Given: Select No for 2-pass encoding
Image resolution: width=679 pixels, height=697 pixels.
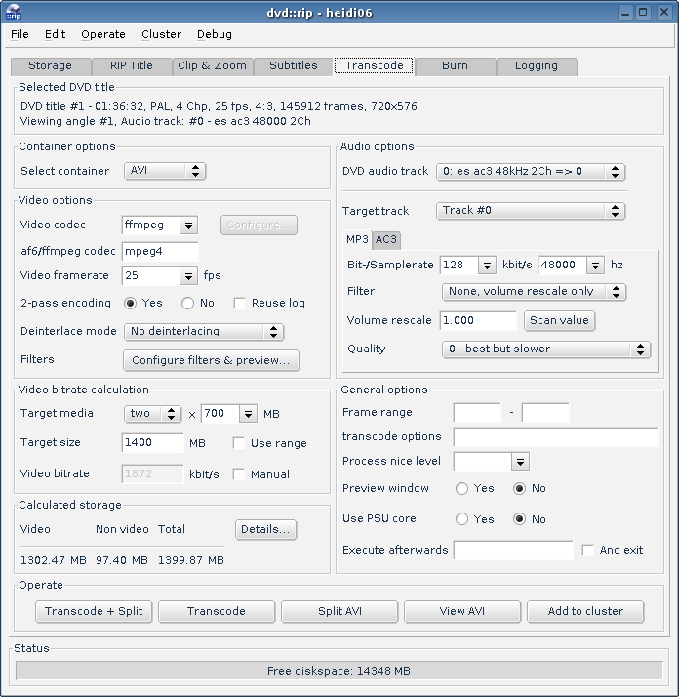Looking at the screenshot, I should [x=187, y=304].
